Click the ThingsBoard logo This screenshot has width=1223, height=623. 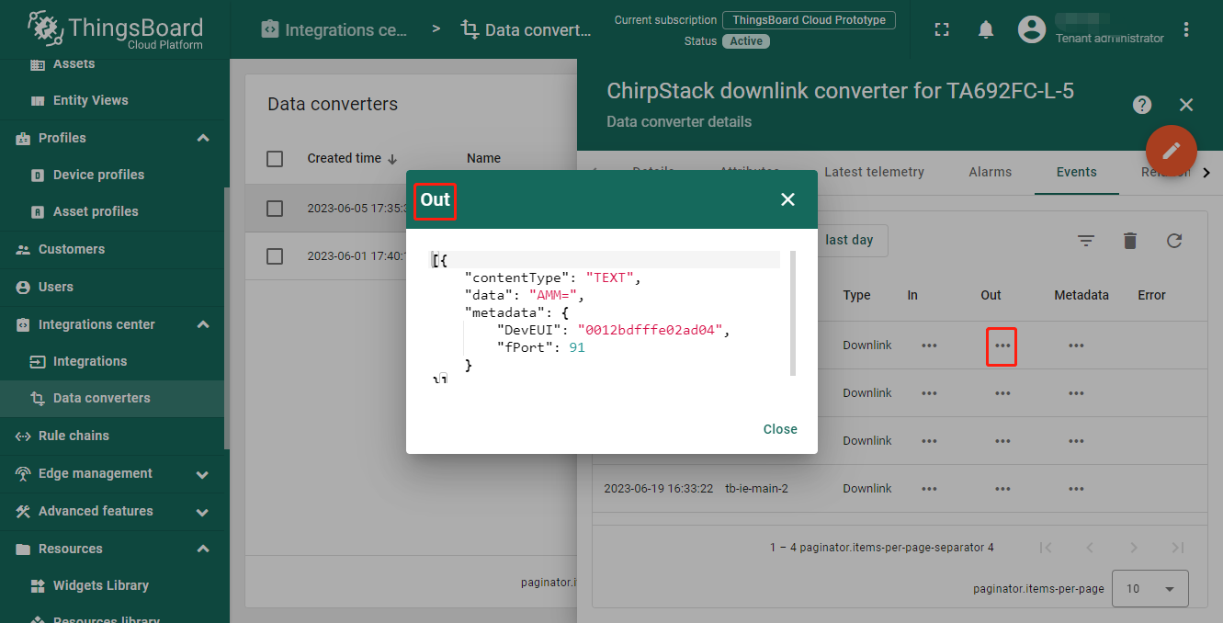115,29
